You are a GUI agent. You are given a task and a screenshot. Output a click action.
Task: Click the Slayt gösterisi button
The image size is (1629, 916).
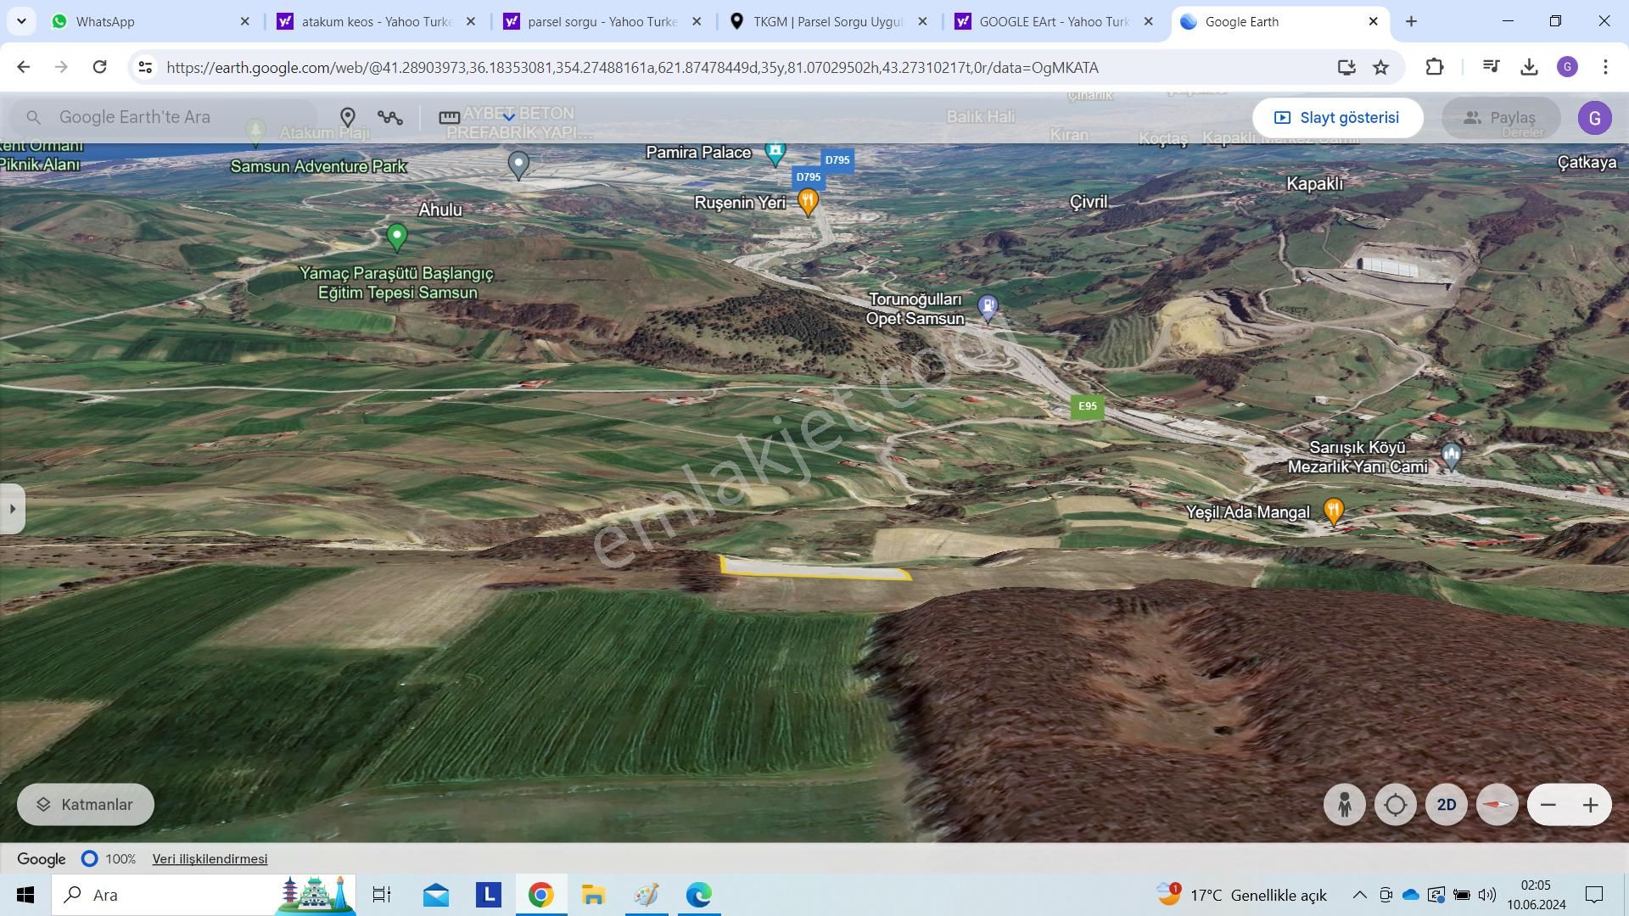point(1337,118)
